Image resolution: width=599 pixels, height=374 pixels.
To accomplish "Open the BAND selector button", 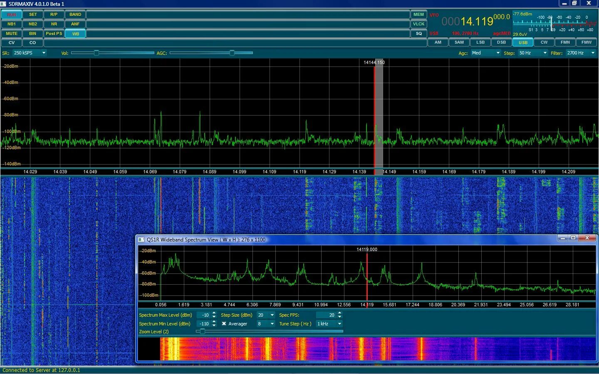I will [x=75, y=15].
